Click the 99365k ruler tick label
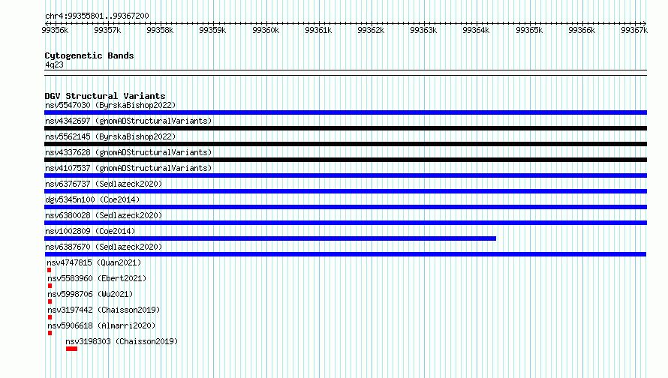Image resolution: width=668 pixels, height=378 pixels. point(529,30)
